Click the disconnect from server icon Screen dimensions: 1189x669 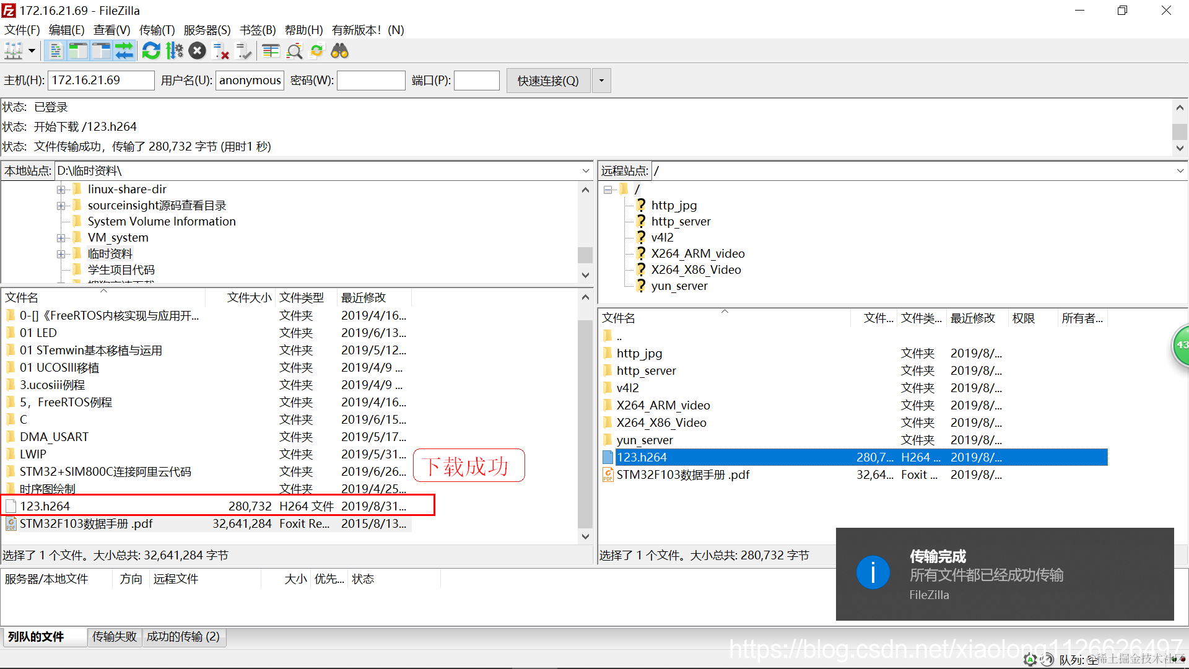tap(221, 51)
